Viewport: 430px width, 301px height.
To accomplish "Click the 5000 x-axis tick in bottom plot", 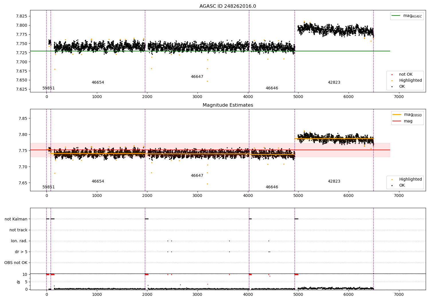I will coord(298,295).
